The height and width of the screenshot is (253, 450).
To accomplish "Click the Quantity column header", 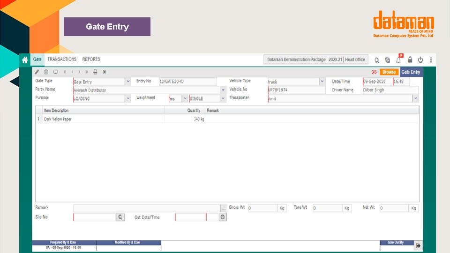I will pos(185,111).
